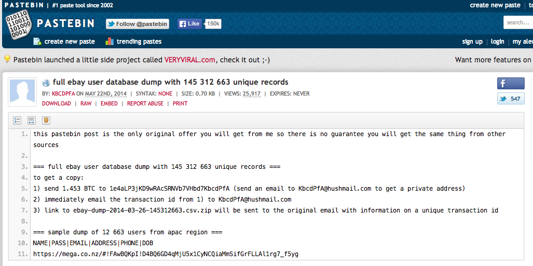Open the RAW paste view

coord(86,103)
